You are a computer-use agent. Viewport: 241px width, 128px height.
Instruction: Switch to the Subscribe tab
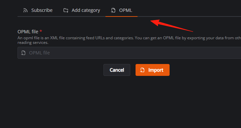point(38,10)
